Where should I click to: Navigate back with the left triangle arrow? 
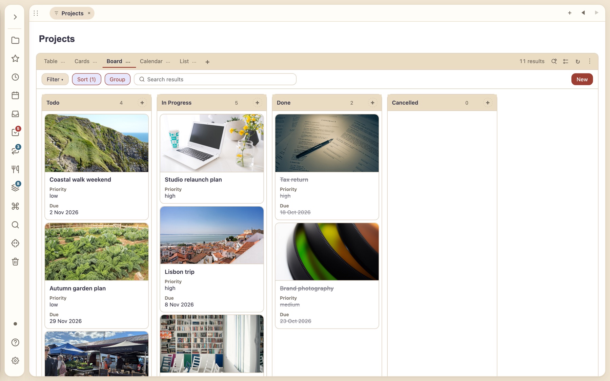click(x=583, y=13)
